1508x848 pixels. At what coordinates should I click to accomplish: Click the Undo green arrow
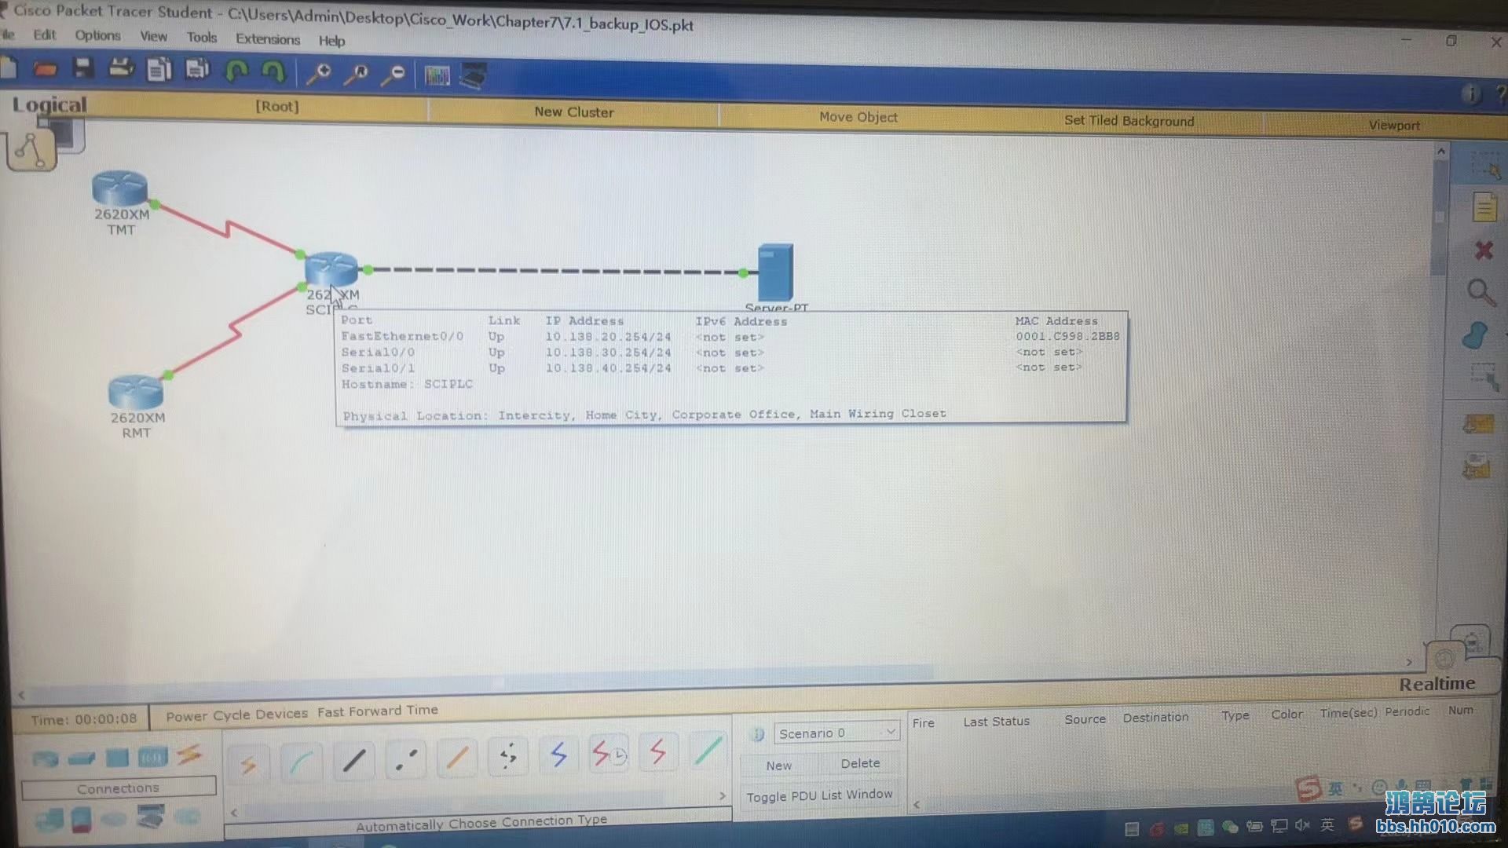[x=236, y=71]
